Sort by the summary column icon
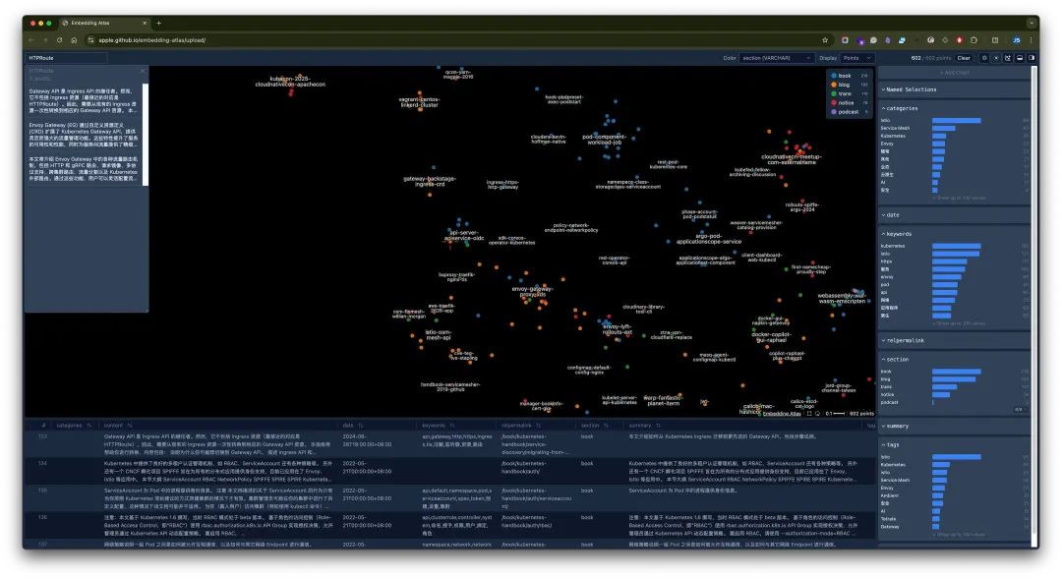The width and height of the screenshot is (1062, 579). coord(658,426)
